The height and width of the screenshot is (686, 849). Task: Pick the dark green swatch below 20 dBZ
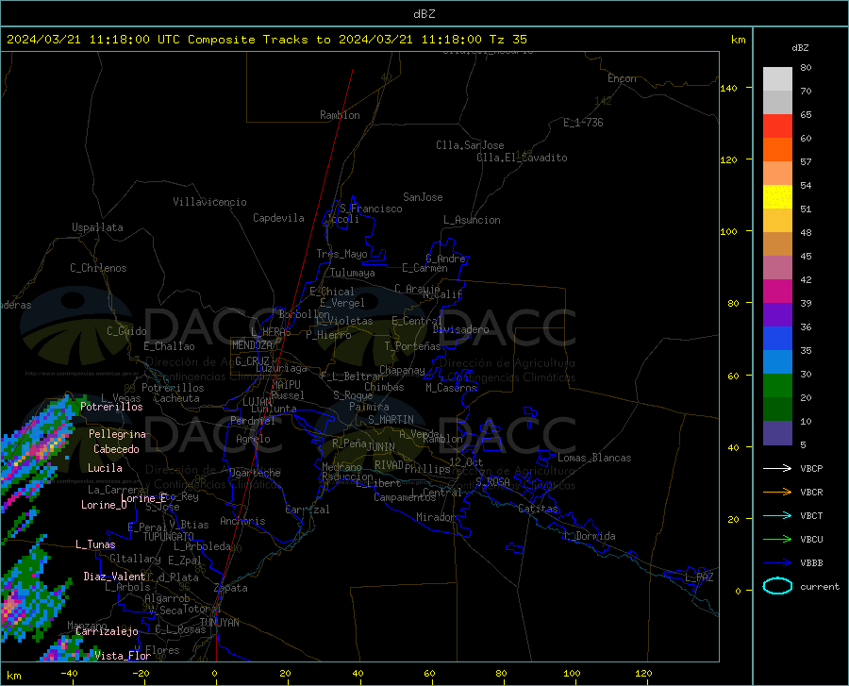[777, 410]
